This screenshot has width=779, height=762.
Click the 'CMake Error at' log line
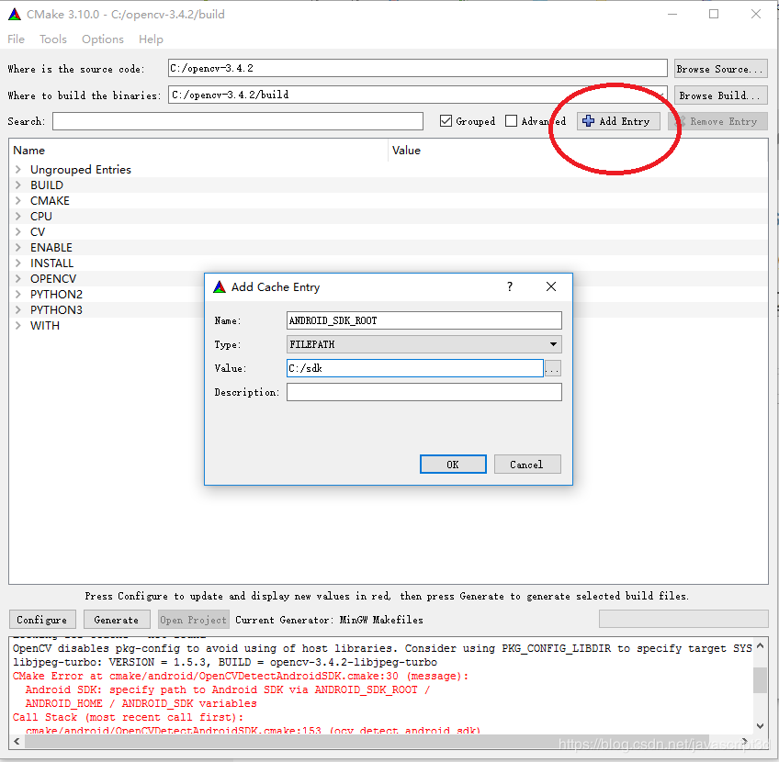241,676
